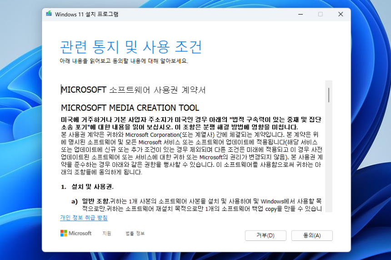Open the 법률 정보 legal link
The height and width of the screenshot is (260, 391).
click(x=135, y=233)
